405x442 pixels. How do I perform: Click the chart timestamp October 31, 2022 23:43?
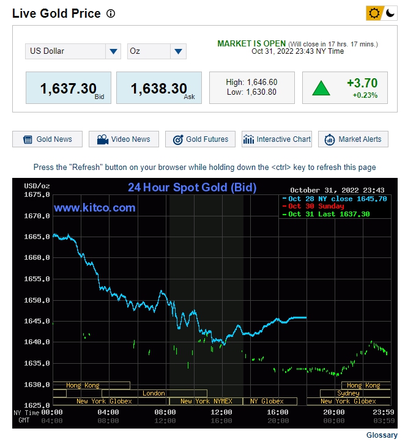(337, 190)
